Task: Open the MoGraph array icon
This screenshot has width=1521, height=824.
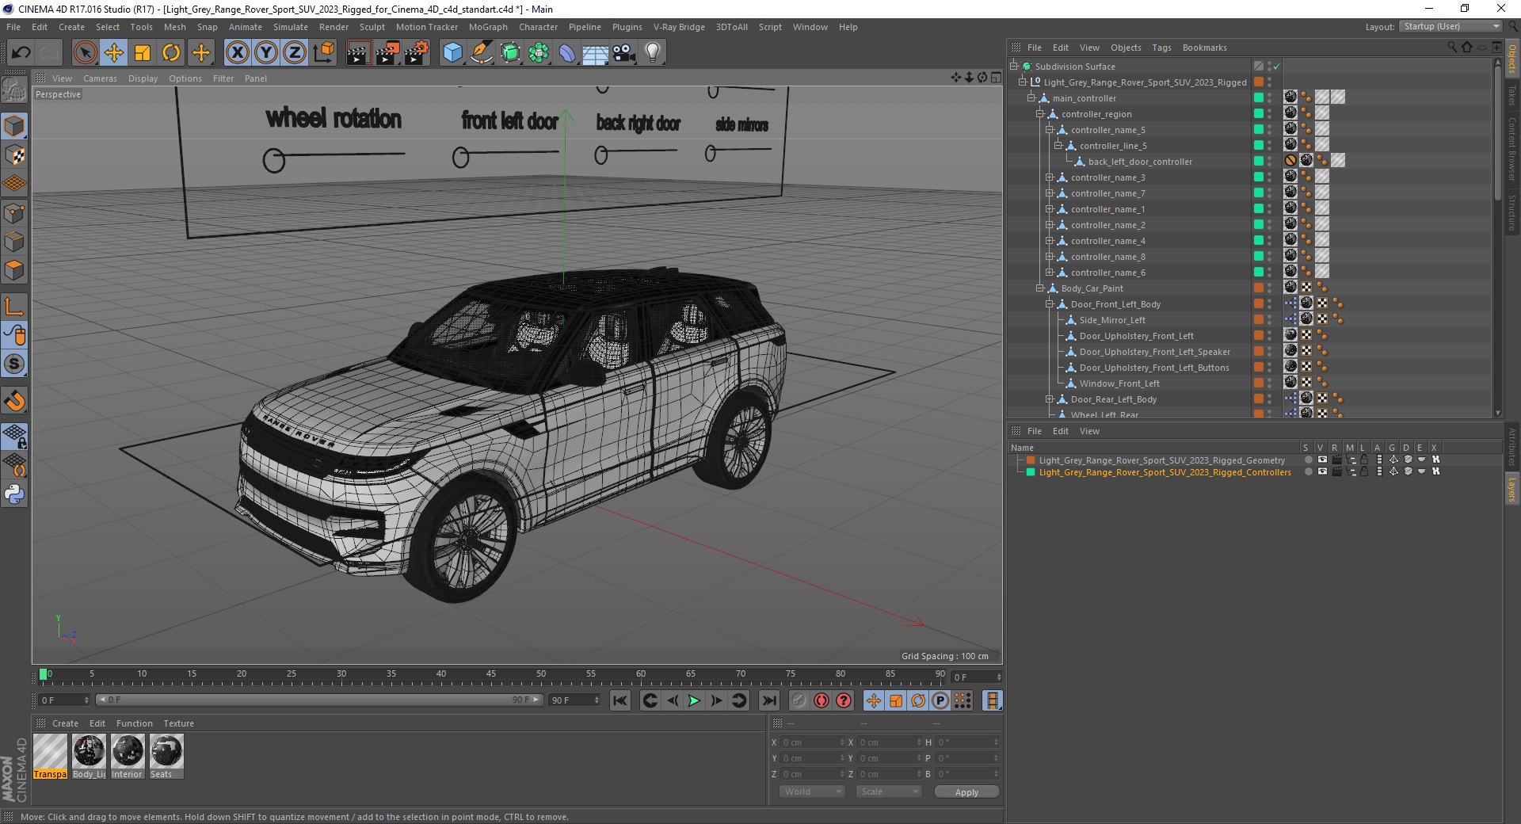Action: click(539, 53)
